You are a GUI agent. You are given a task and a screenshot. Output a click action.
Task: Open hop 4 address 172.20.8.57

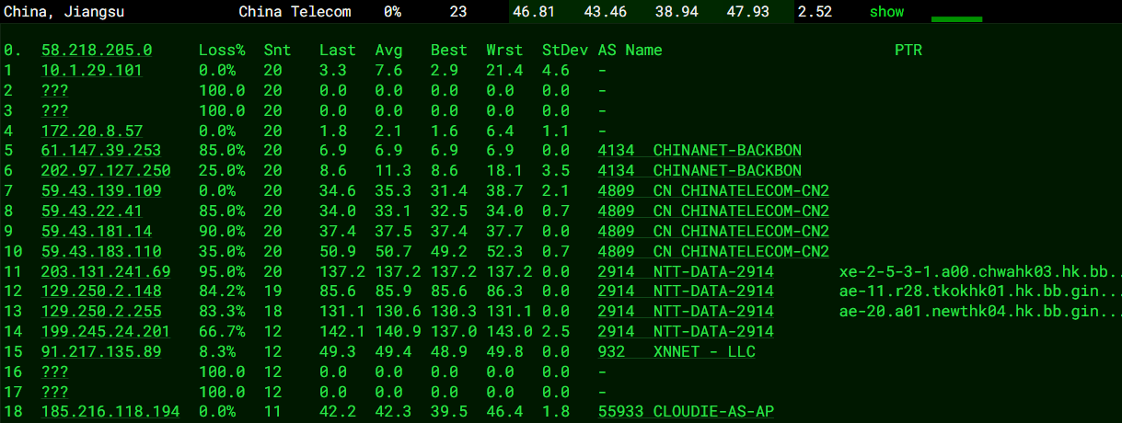[x=92, y=131]
